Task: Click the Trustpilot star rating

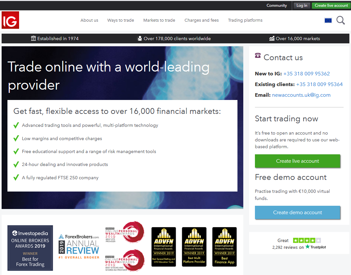Action: 307,240
